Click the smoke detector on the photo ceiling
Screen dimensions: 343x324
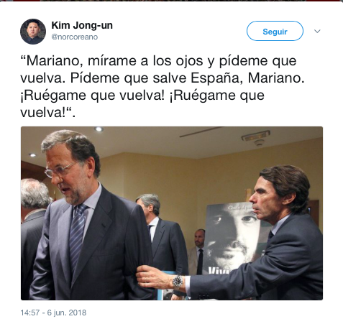tap(259, 143)
